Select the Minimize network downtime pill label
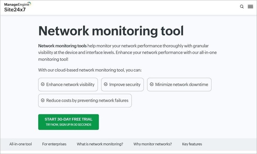Image resolution: width=257 pixels, height=154 pixels. 181,84
